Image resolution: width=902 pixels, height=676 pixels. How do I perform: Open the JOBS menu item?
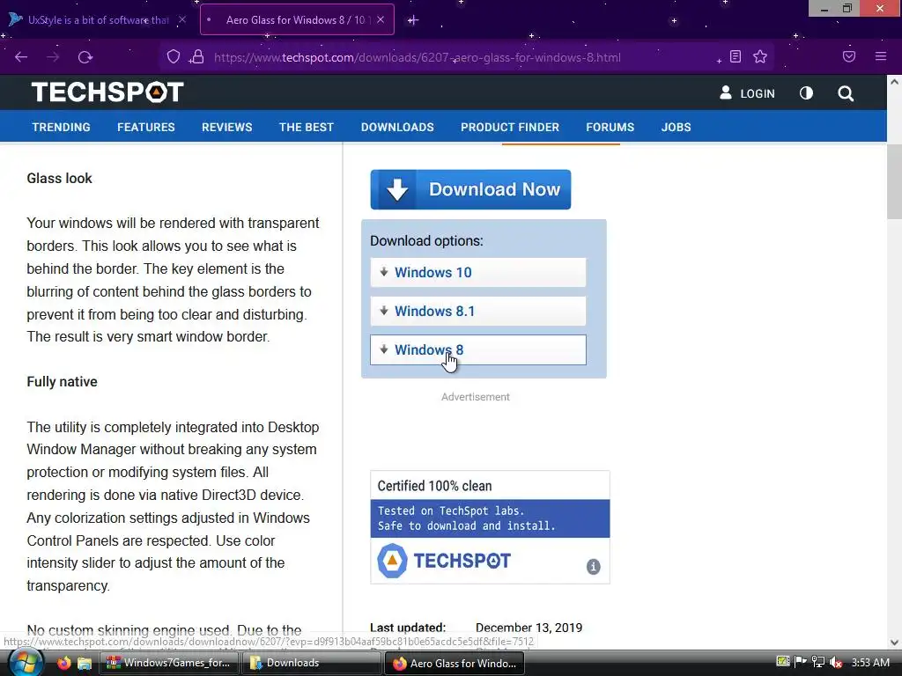click(676, 127)
